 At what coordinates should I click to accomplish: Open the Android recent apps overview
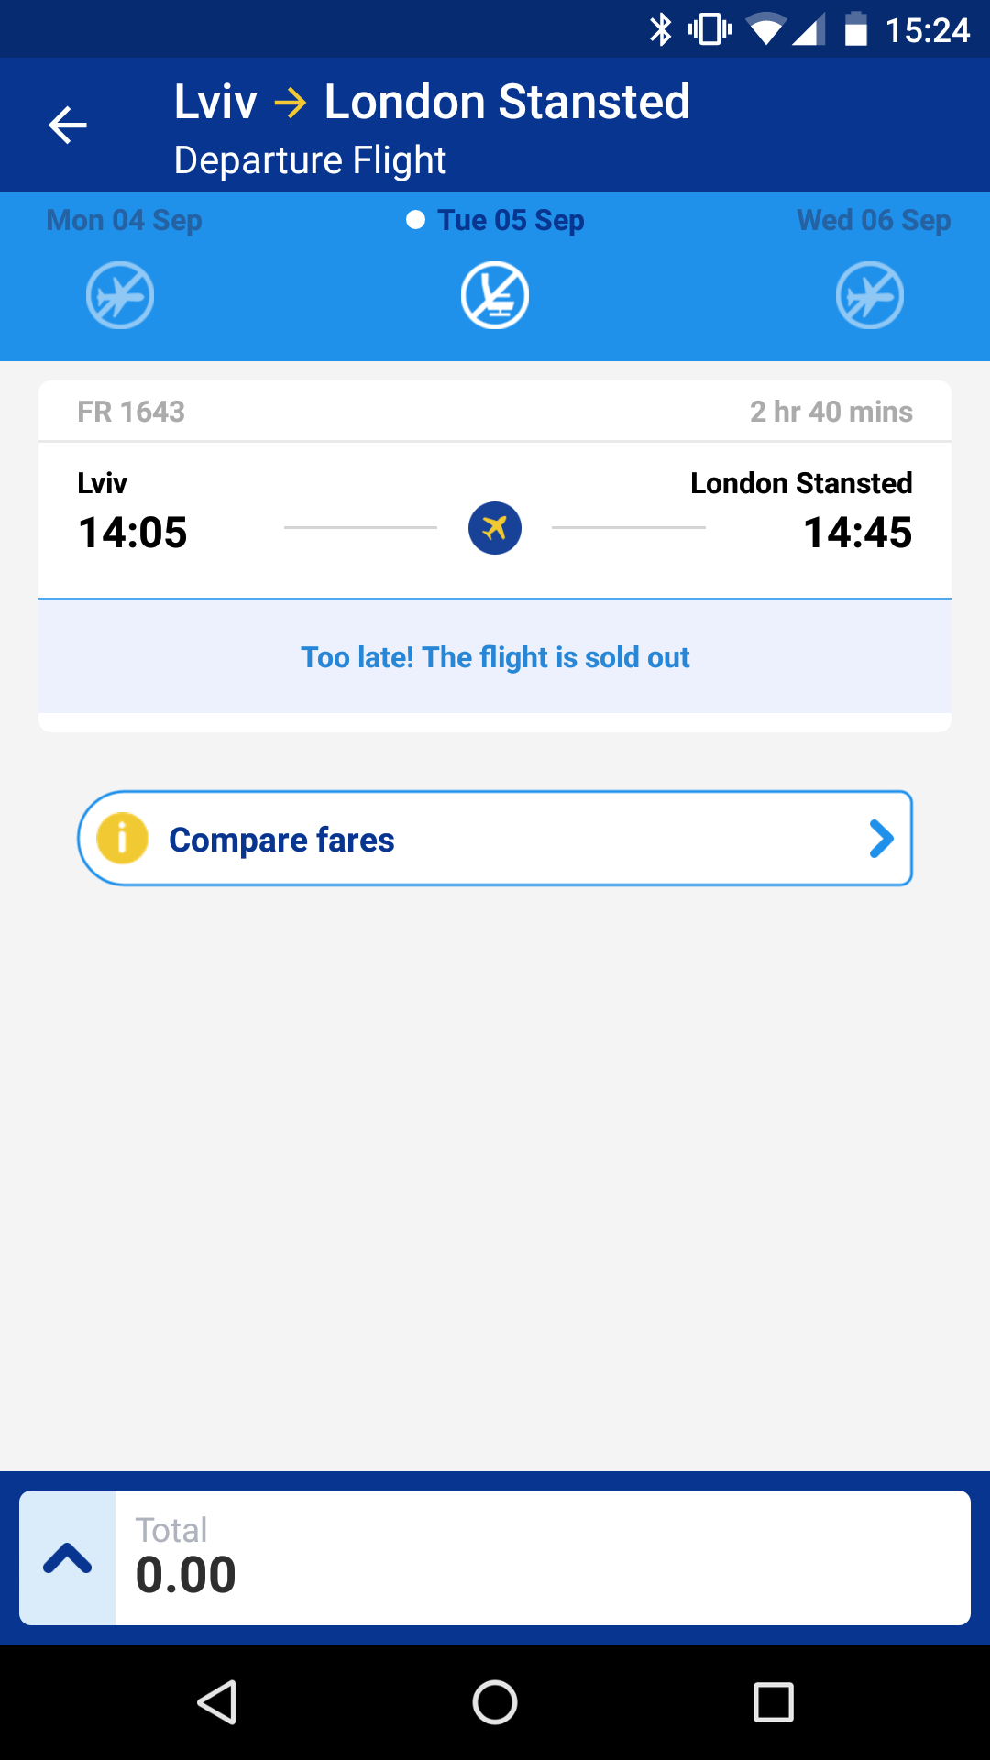773,1702
